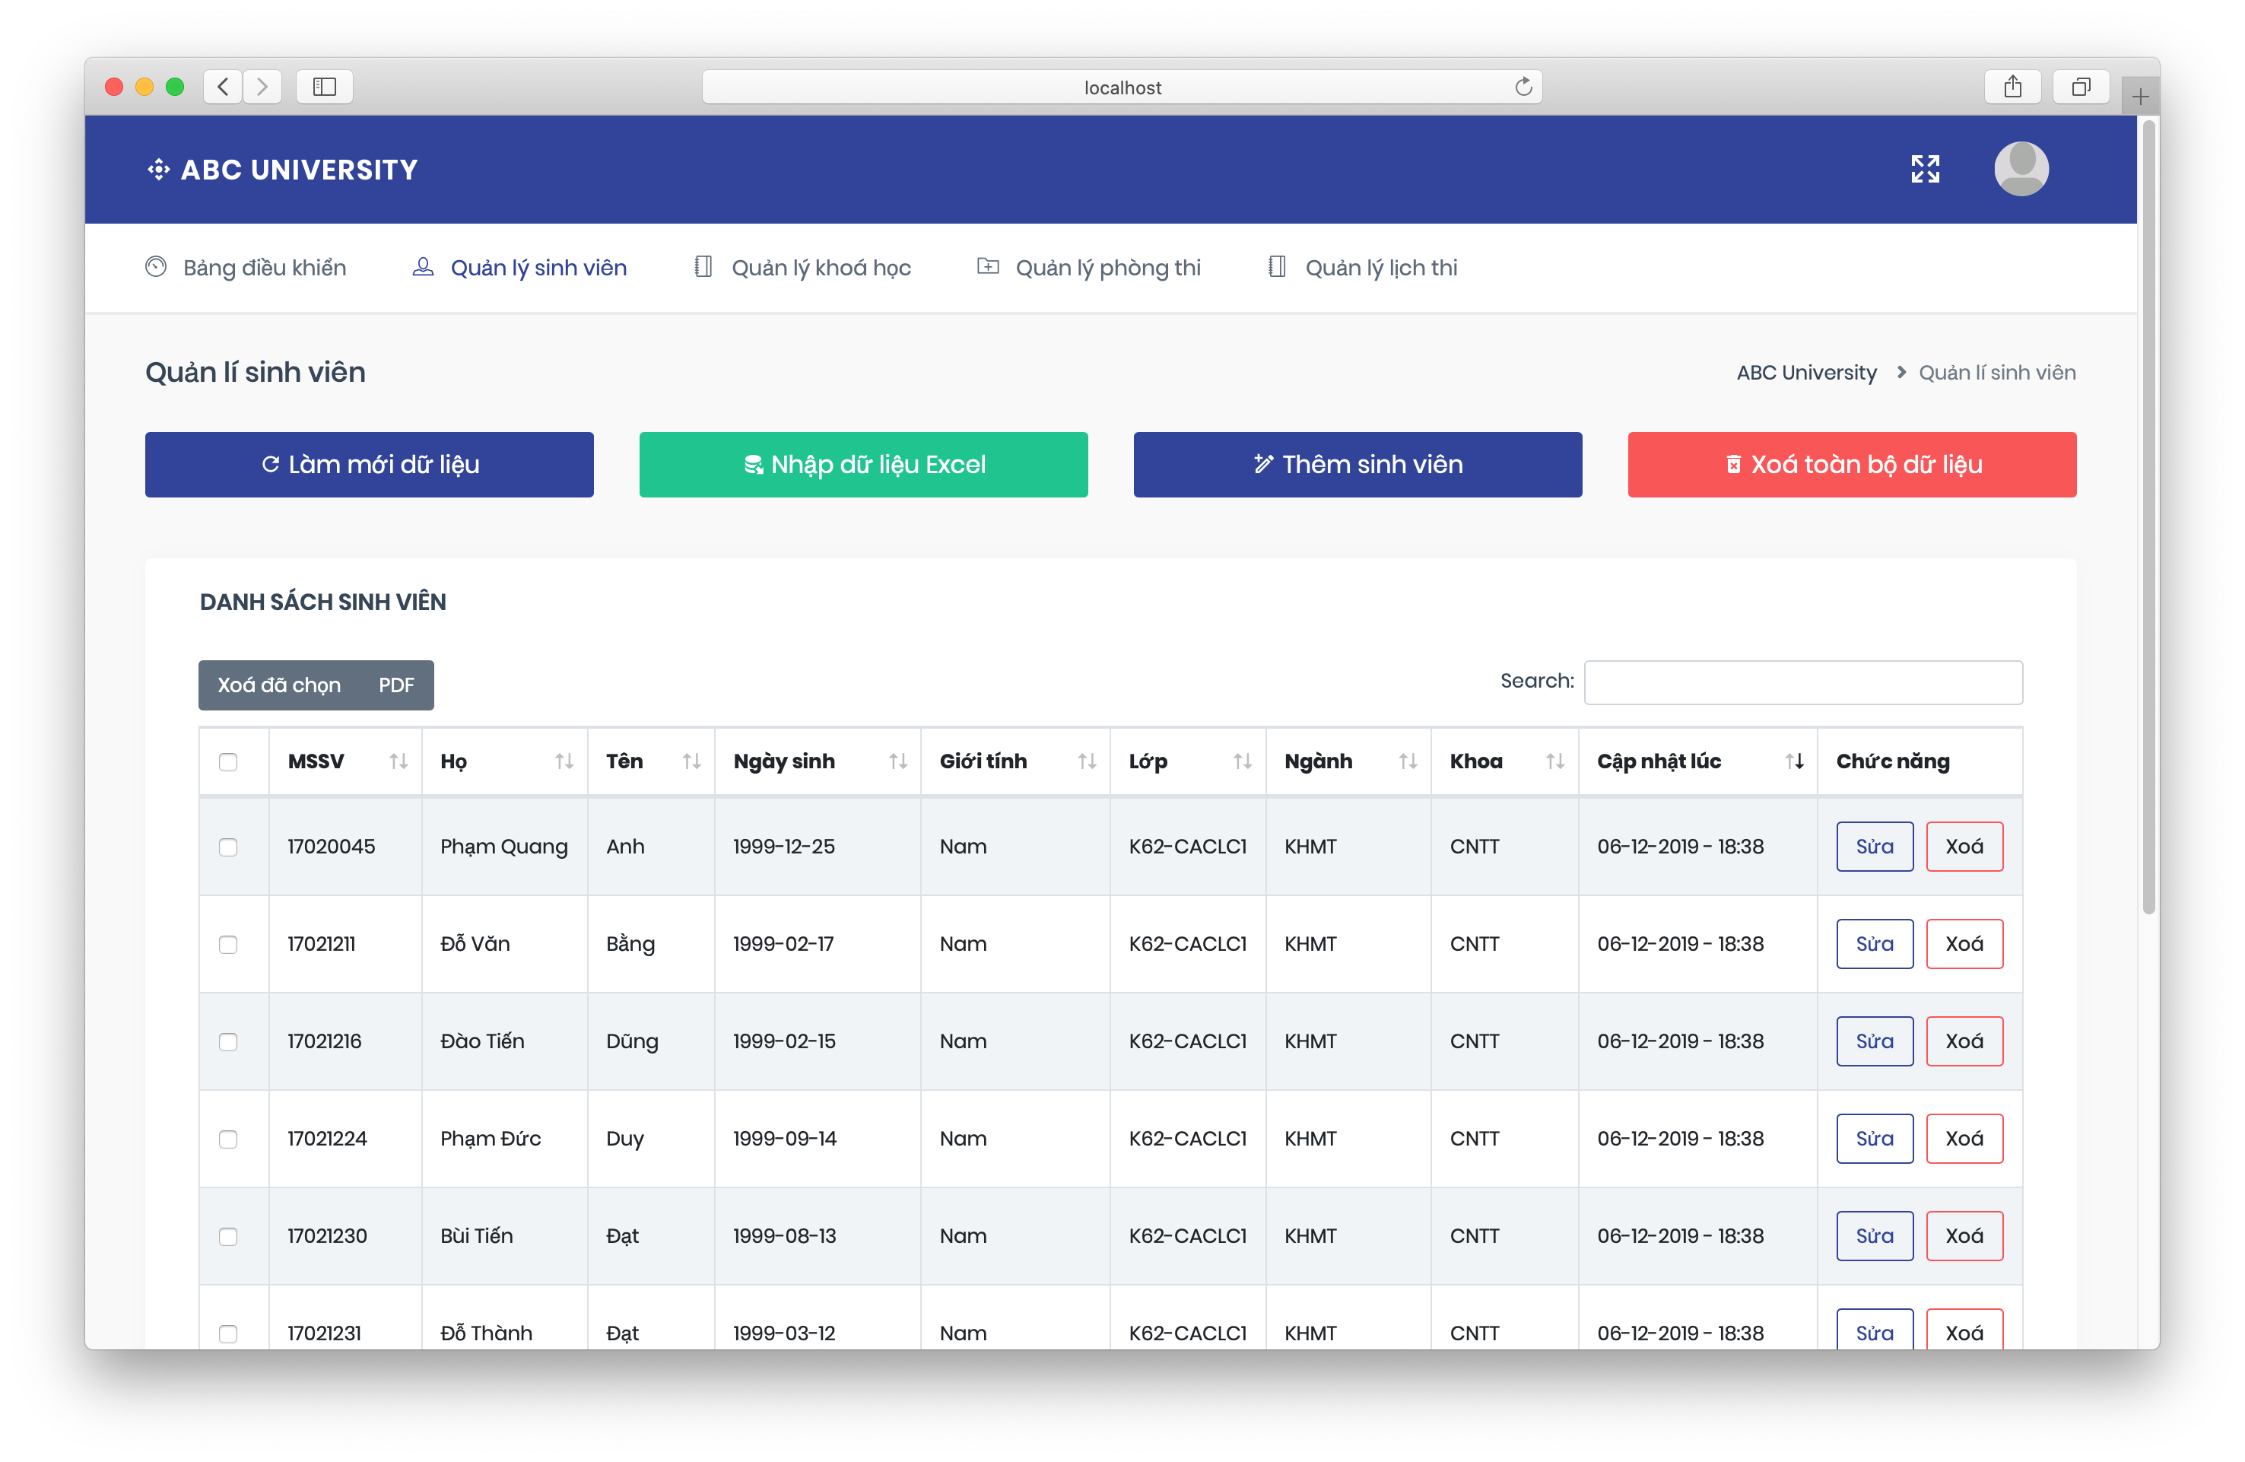Switch to Quản lý lịch thi tab
Image resolution: width=2245 pixels, height=1462 pixels.
point(1380,268)
